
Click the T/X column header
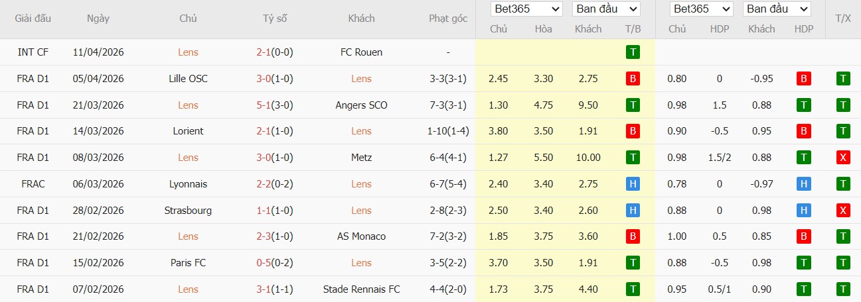tap(843, 19)
